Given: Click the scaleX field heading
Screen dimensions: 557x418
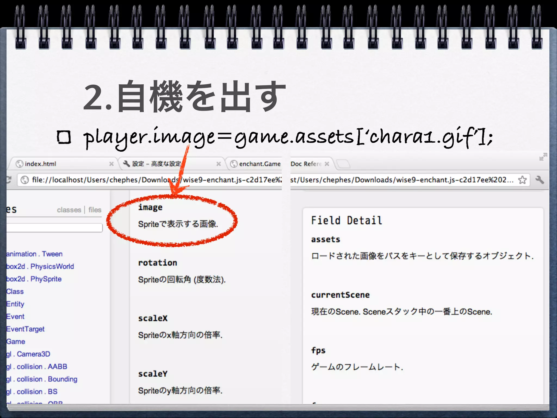Looking at the screenshot, I should pyautogui.click(x=153, y=318).
